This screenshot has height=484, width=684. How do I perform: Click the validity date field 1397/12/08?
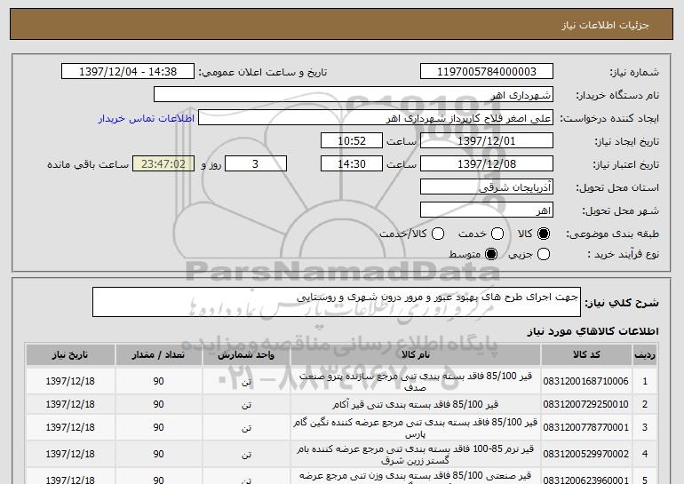[x=487, y=164]
